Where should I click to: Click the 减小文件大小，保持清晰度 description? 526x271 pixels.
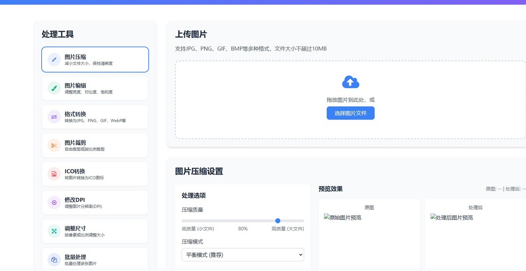pyautogui.click(x=89, y=64)
